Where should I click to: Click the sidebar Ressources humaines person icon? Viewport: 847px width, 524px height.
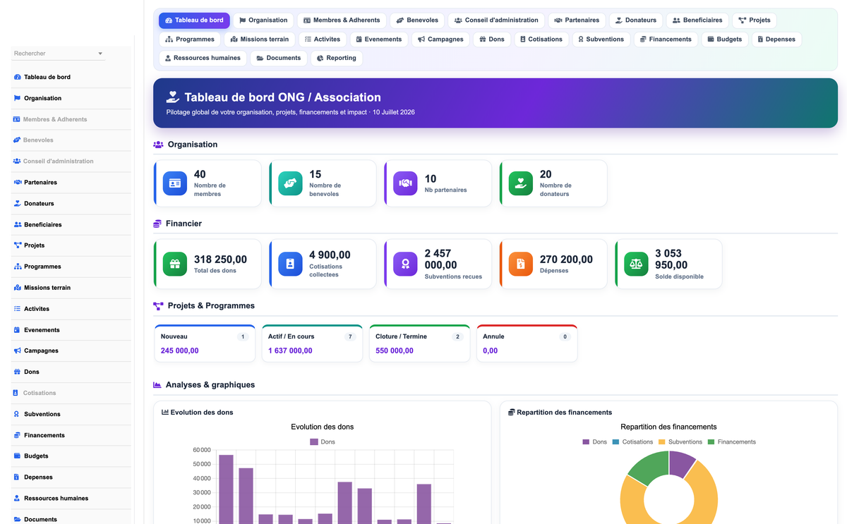[x=17, y=498]
